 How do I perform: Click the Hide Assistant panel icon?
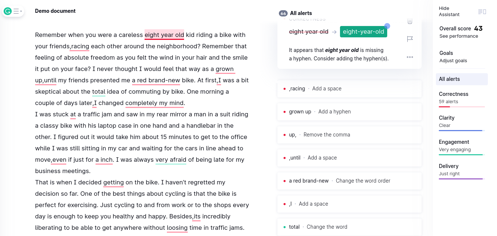pyautogui.click(x=482, y=12)
